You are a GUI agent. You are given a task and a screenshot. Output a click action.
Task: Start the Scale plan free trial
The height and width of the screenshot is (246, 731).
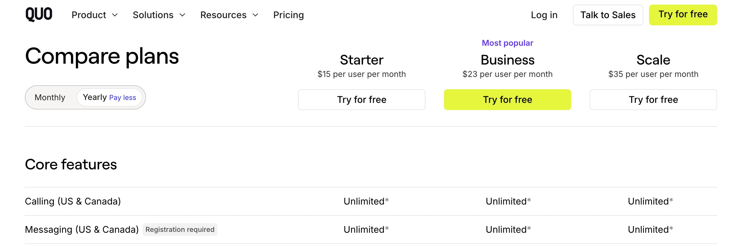653,100
